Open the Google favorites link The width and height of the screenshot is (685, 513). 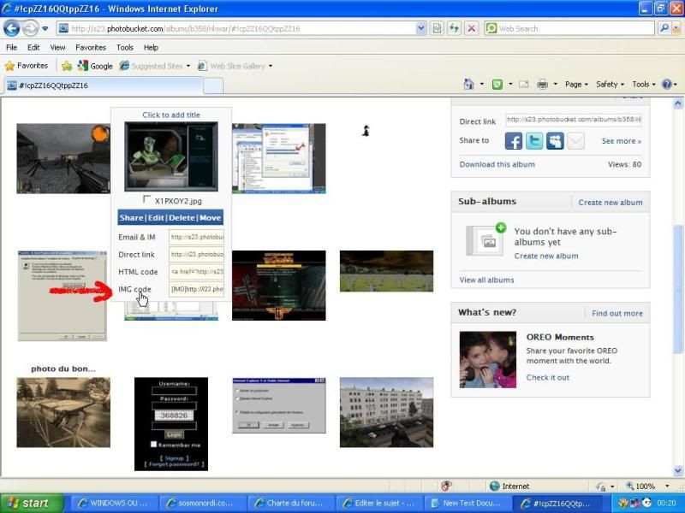click(x=95, y=66)
